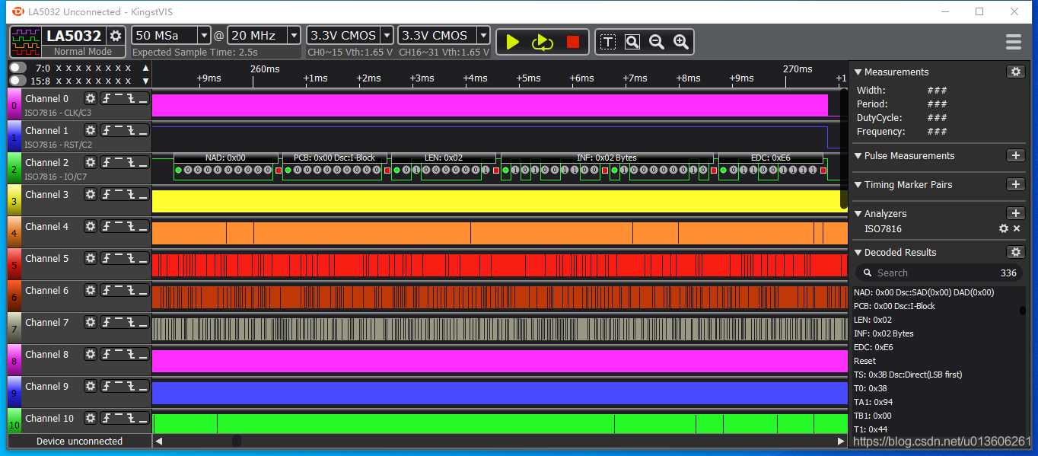Screen dimensions: 1038x456
Task: Open Measurements panel settings gear
Action: tap(1015, 72)
